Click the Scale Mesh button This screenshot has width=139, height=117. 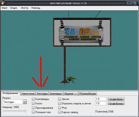coord(116,99)
